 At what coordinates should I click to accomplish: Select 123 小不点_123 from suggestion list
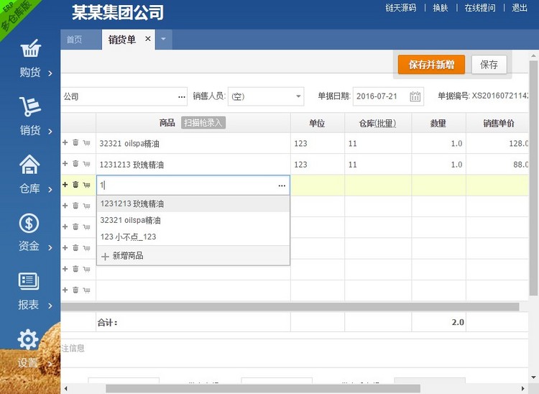coord(129,237)
